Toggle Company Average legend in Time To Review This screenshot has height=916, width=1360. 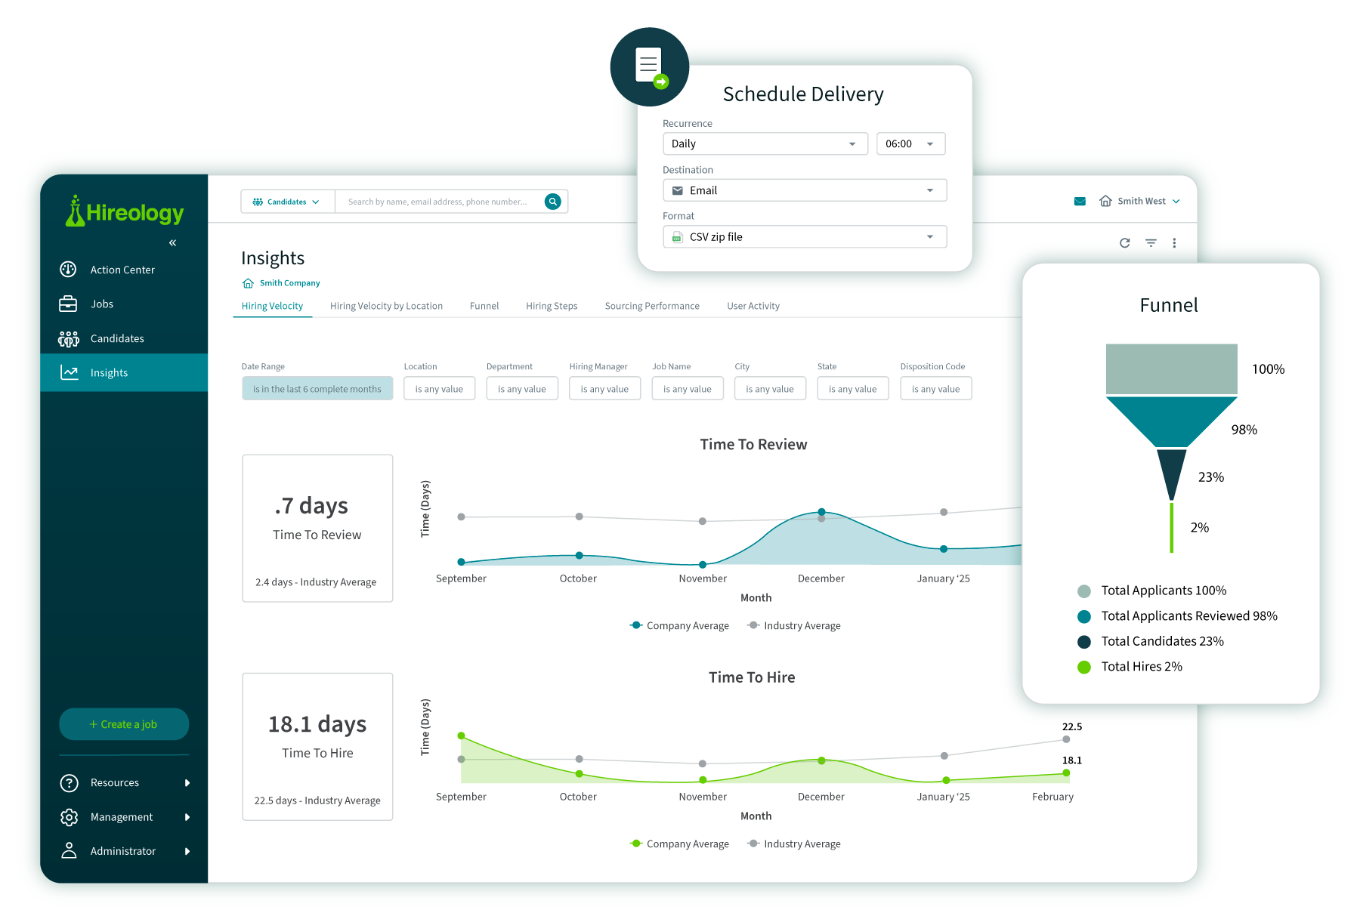[x=679, y=626]
